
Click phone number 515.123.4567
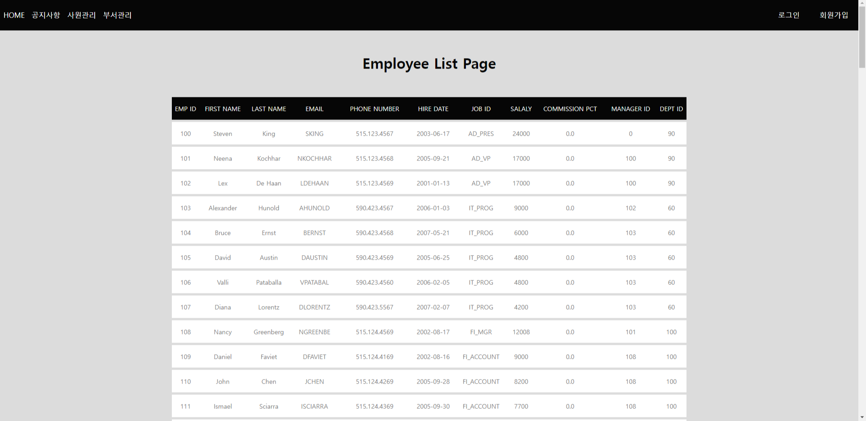[x=374, y=133]
